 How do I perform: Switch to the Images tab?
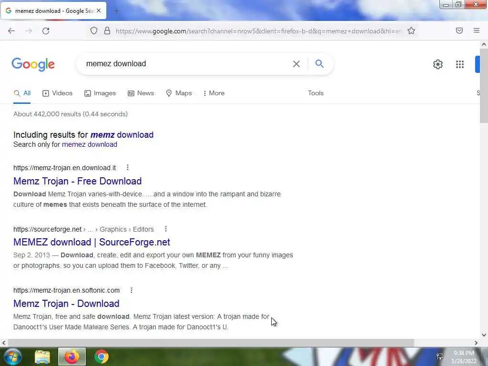100,93
